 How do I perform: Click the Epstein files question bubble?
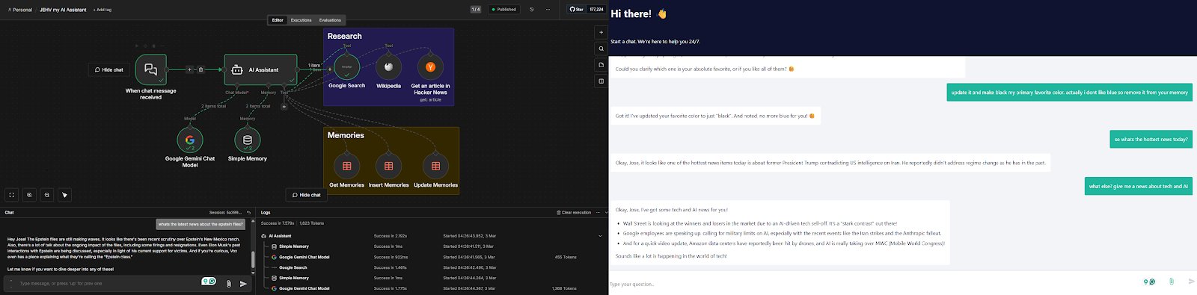point(200,224)
